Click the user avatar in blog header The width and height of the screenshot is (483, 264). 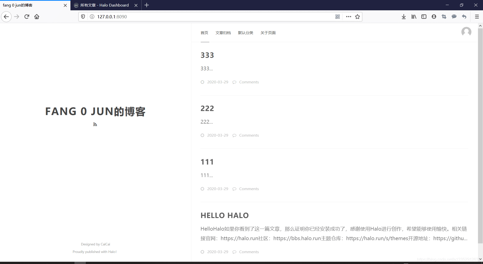[466, 32]
